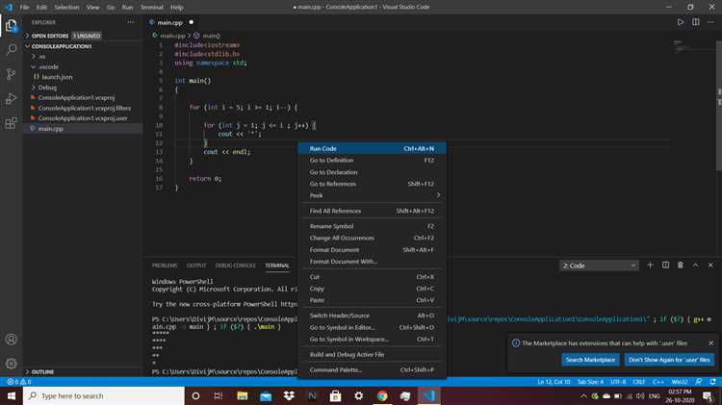Open the Manage gear icon
Screen dimensions: 722x405
(x=11, y=364)
